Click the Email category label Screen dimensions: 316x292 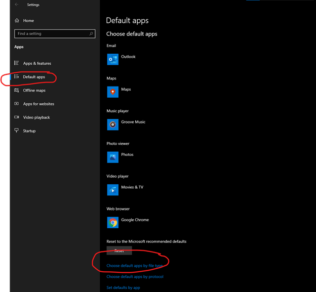click(111, 46)
